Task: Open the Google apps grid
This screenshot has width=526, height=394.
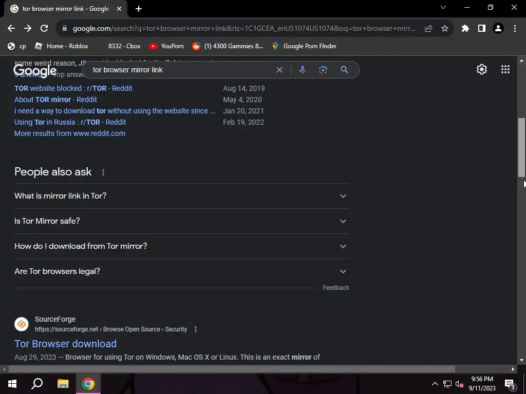Action: [505, 69]
